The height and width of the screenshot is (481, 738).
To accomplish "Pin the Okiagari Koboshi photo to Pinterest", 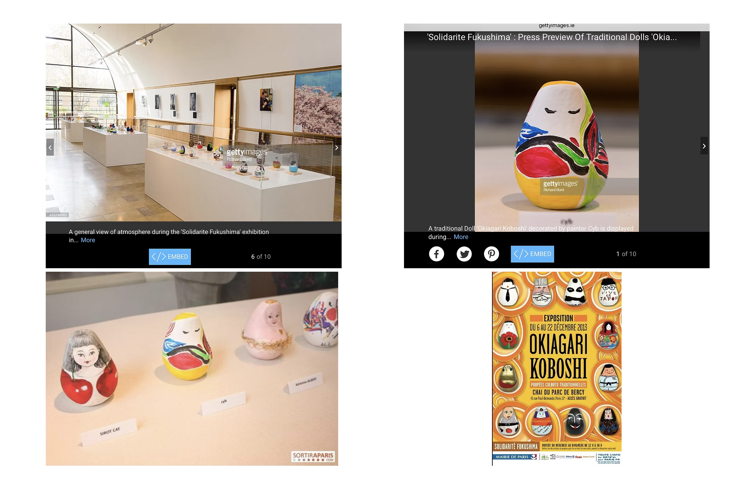I will 492,254.
